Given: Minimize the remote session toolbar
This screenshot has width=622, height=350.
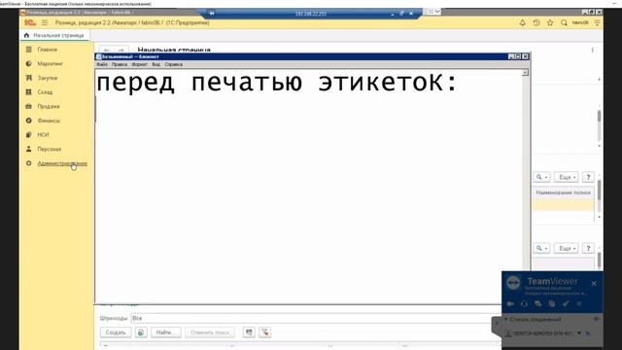Looking at the screenshot, I should pos(393,14).
